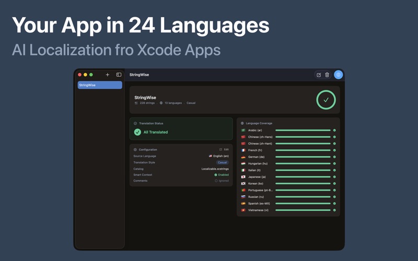418x261 pixels.
Task: Click the English (en) source language value
Action: point(219,156)
